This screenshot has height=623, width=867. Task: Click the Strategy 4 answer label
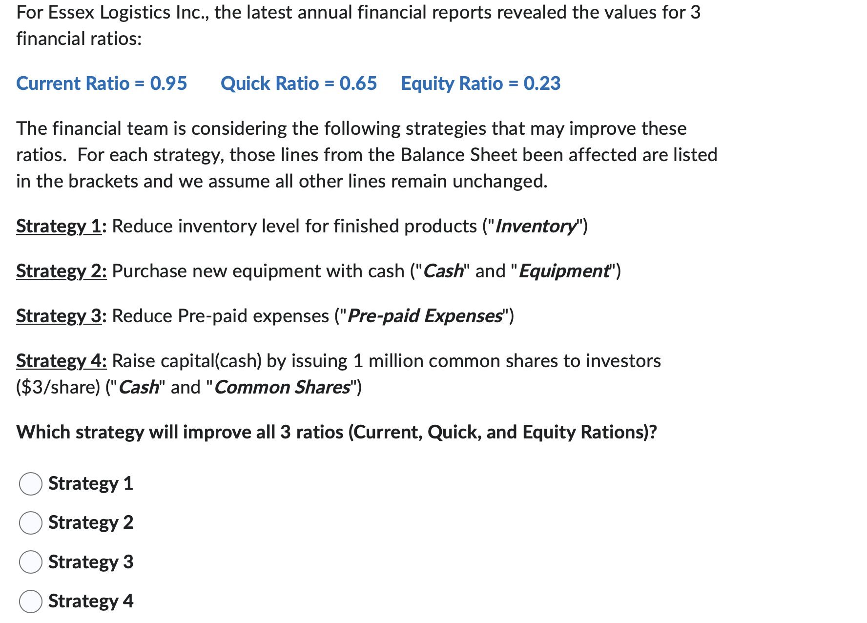tap(90, 601)
